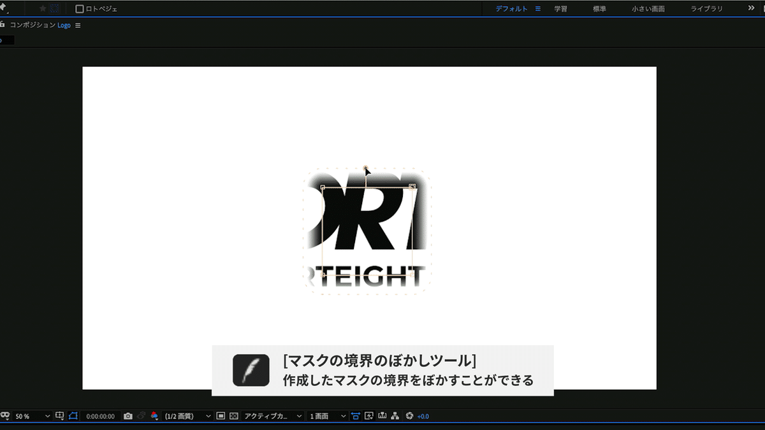Open the show channel color icon
This screenshot has width=765, height=430.
tap(154, 415)
